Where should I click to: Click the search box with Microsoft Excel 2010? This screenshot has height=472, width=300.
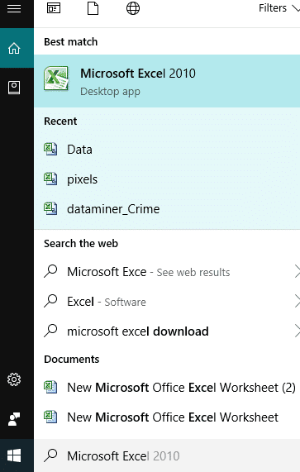point(167,455)
